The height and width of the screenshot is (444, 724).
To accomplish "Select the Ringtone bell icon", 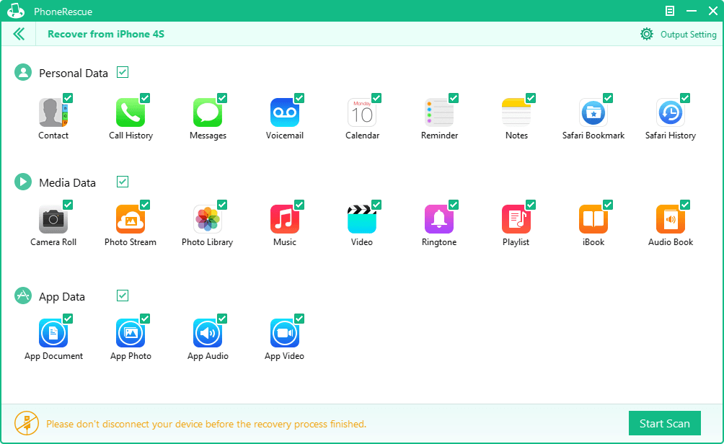I will tap(438, 219).
